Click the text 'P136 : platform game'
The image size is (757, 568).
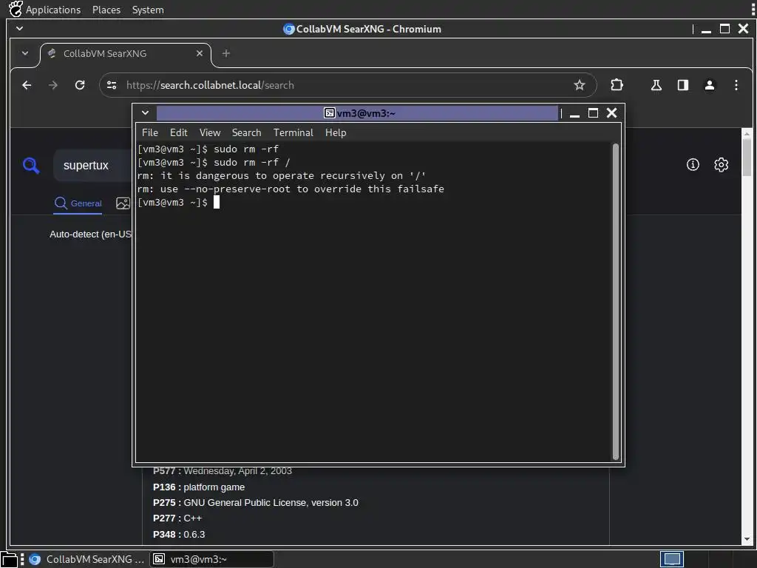click(x=199, y=487)
